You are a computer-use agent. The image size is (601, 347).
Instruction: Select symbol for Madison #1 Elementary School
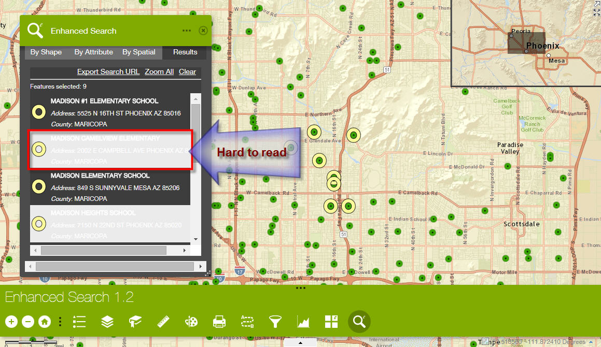coord(39,112)
